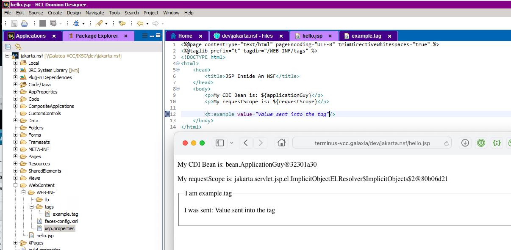Viewport: 511px width, 250px height.
Task: Click the Print toolbar icon
Action: (25, 23)
